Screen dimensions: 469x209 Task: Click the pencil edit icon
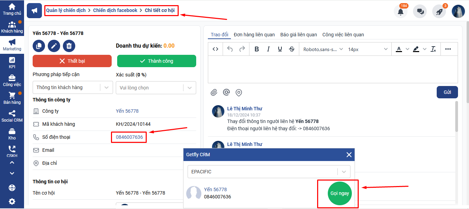54,46
